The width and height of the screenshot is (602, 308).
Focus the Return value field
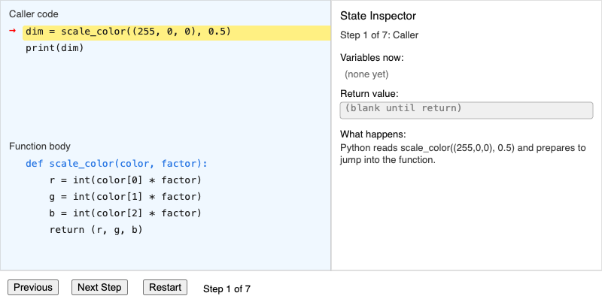pyautogui.click(x=467, y=110)
